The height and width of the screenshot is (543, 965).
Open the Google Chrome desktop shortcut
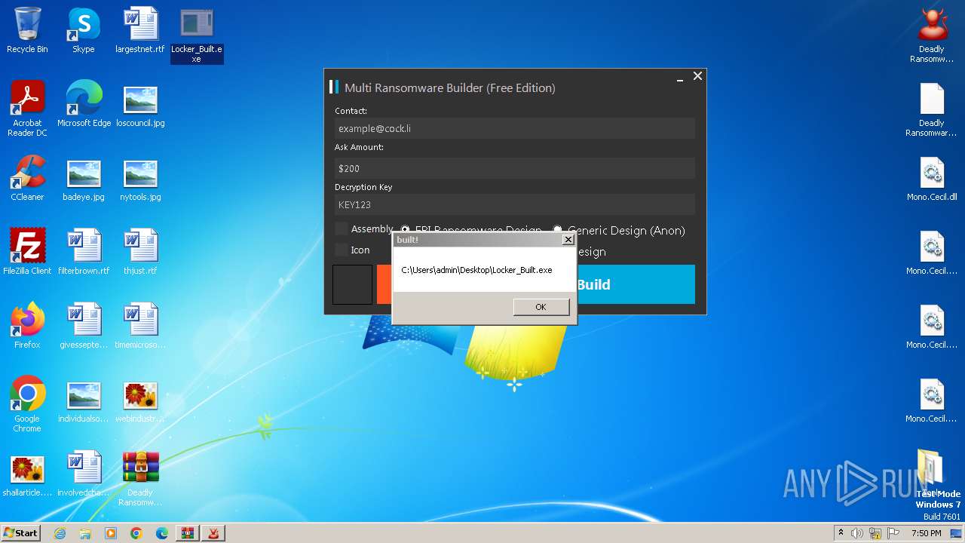[27, 405]
